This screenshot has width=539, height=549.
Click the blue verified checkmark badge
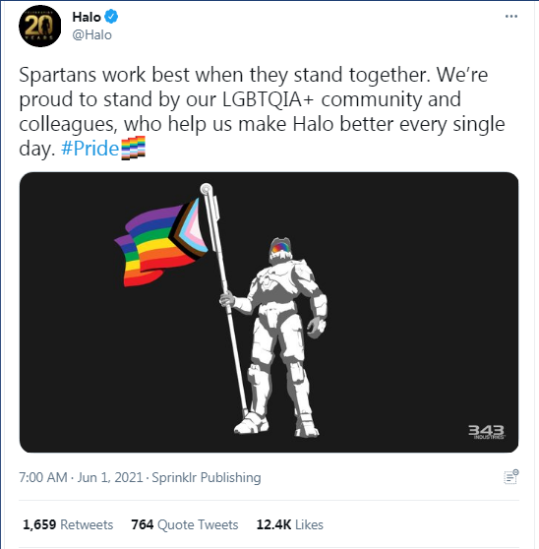click(x=111, y=17)
